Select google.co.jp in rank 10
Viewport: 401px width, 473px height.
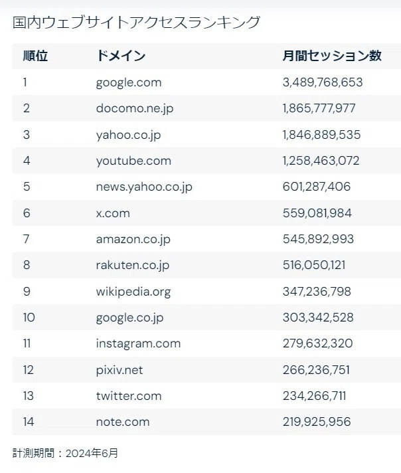click(x=129, y=318)
